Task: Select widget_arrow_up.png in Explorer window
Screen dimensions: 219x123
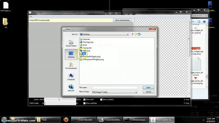Action: pos(196,30)
